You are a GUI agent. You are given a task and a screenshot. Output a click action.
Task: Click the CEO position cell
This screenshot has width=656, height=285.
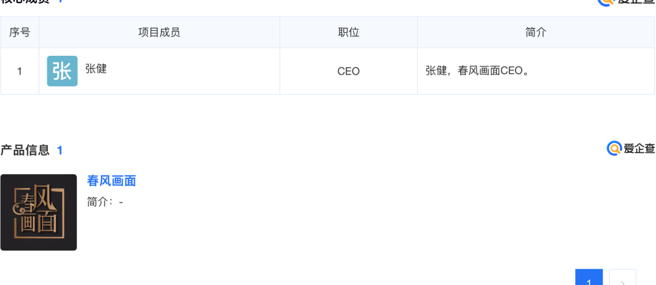pyautogui.click(x=348, y=72)
